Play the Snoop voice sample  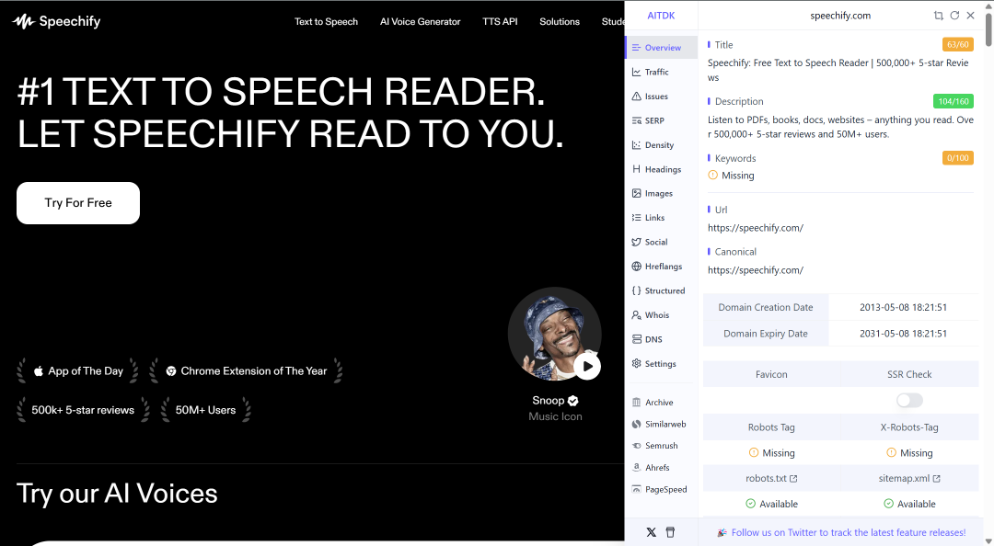coord(587,366)
